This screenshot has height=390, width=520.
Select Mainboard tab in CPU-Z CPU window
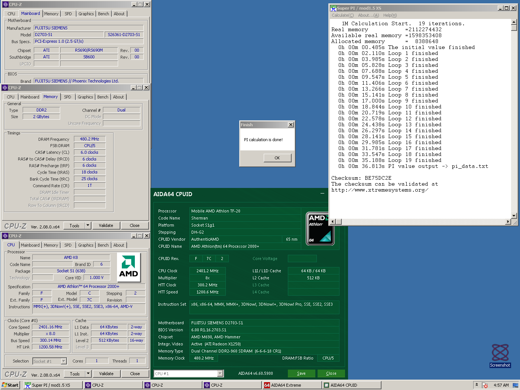(x=30, y=245)
